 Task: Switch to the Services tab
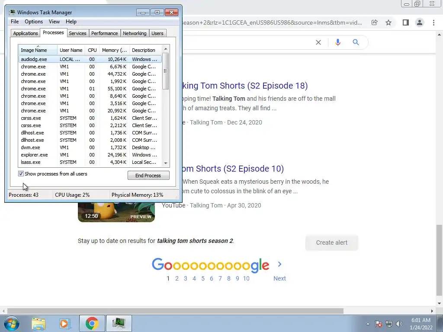coord(77,33)
